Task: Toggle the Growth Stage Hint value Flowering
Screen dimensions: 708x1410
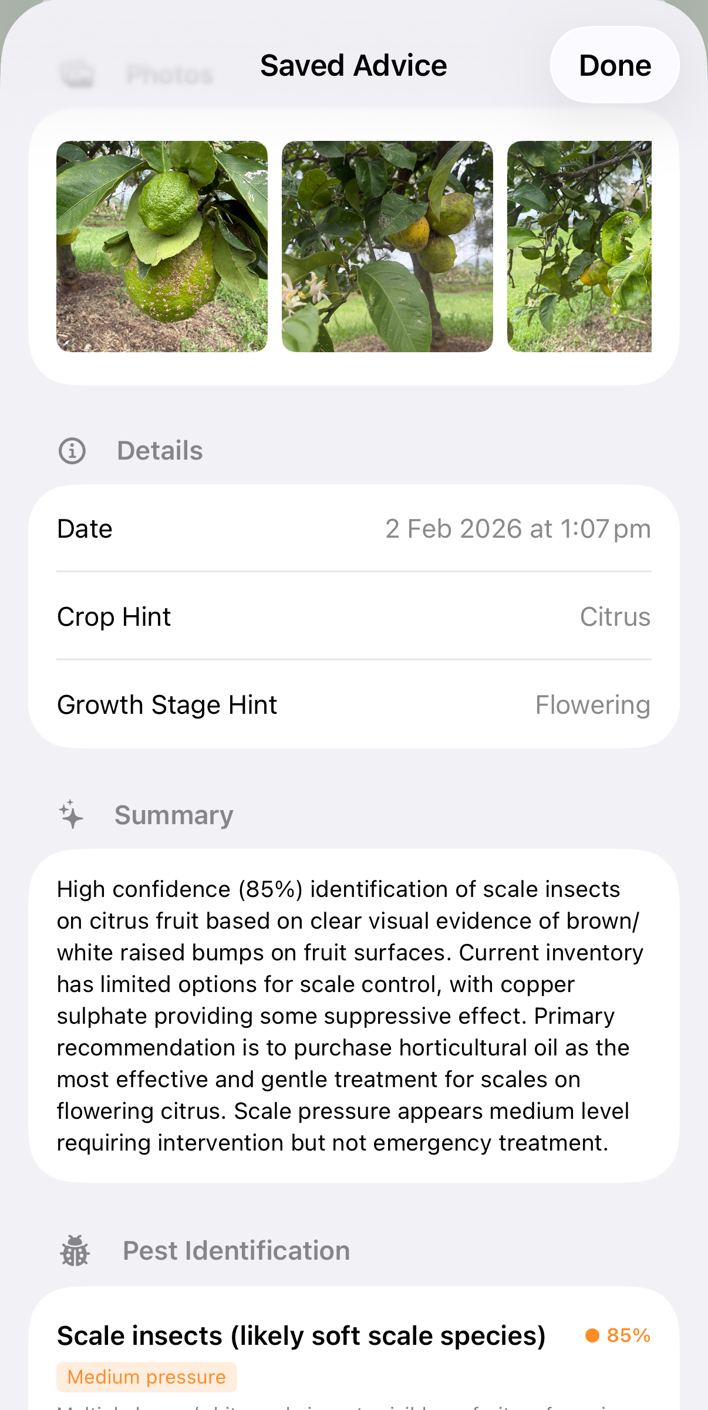Action: [592, 704]
